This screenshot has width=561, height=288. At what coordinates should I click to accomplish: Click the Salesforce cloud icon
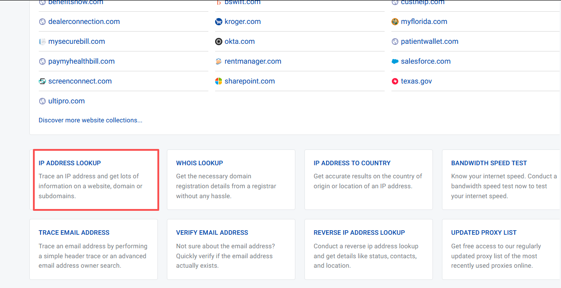[x=395, y=61]
